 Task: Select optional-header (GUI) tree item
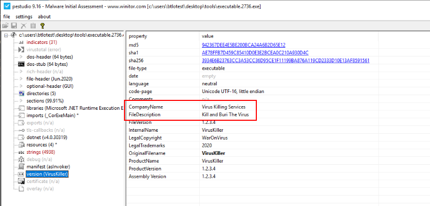coord(50,86)
